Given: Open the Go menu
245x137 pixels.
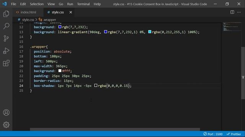Looking at the screenshot, I should point(61,4).
